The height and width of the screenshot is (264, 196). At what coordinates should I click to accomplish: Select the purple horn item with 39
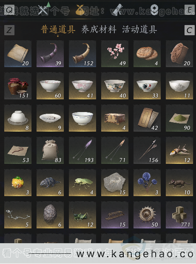click(50, 54)
